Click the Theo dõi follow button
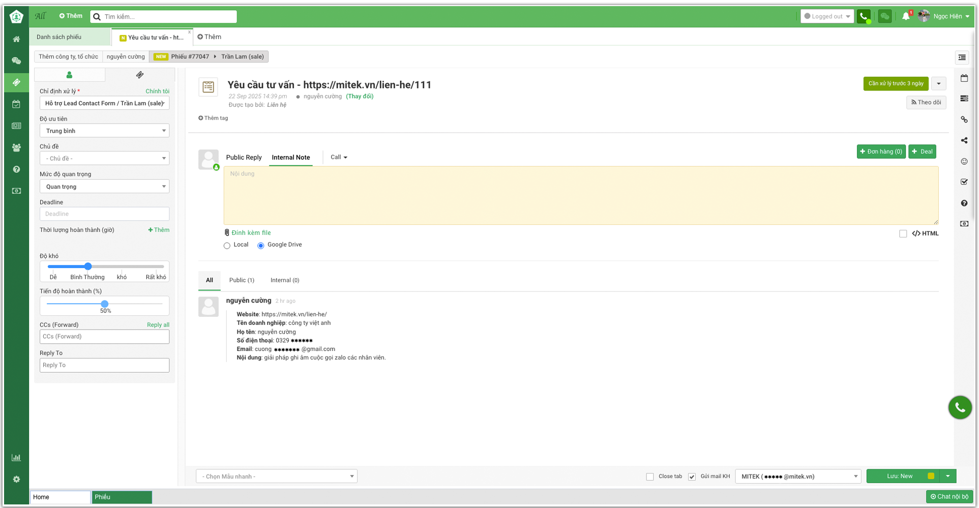Screen dimensions: 979x508 pyautogui.click(x=926, y=102)
